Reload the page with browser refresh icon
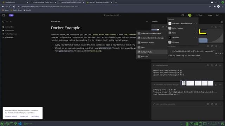 [x=10, y=6]
